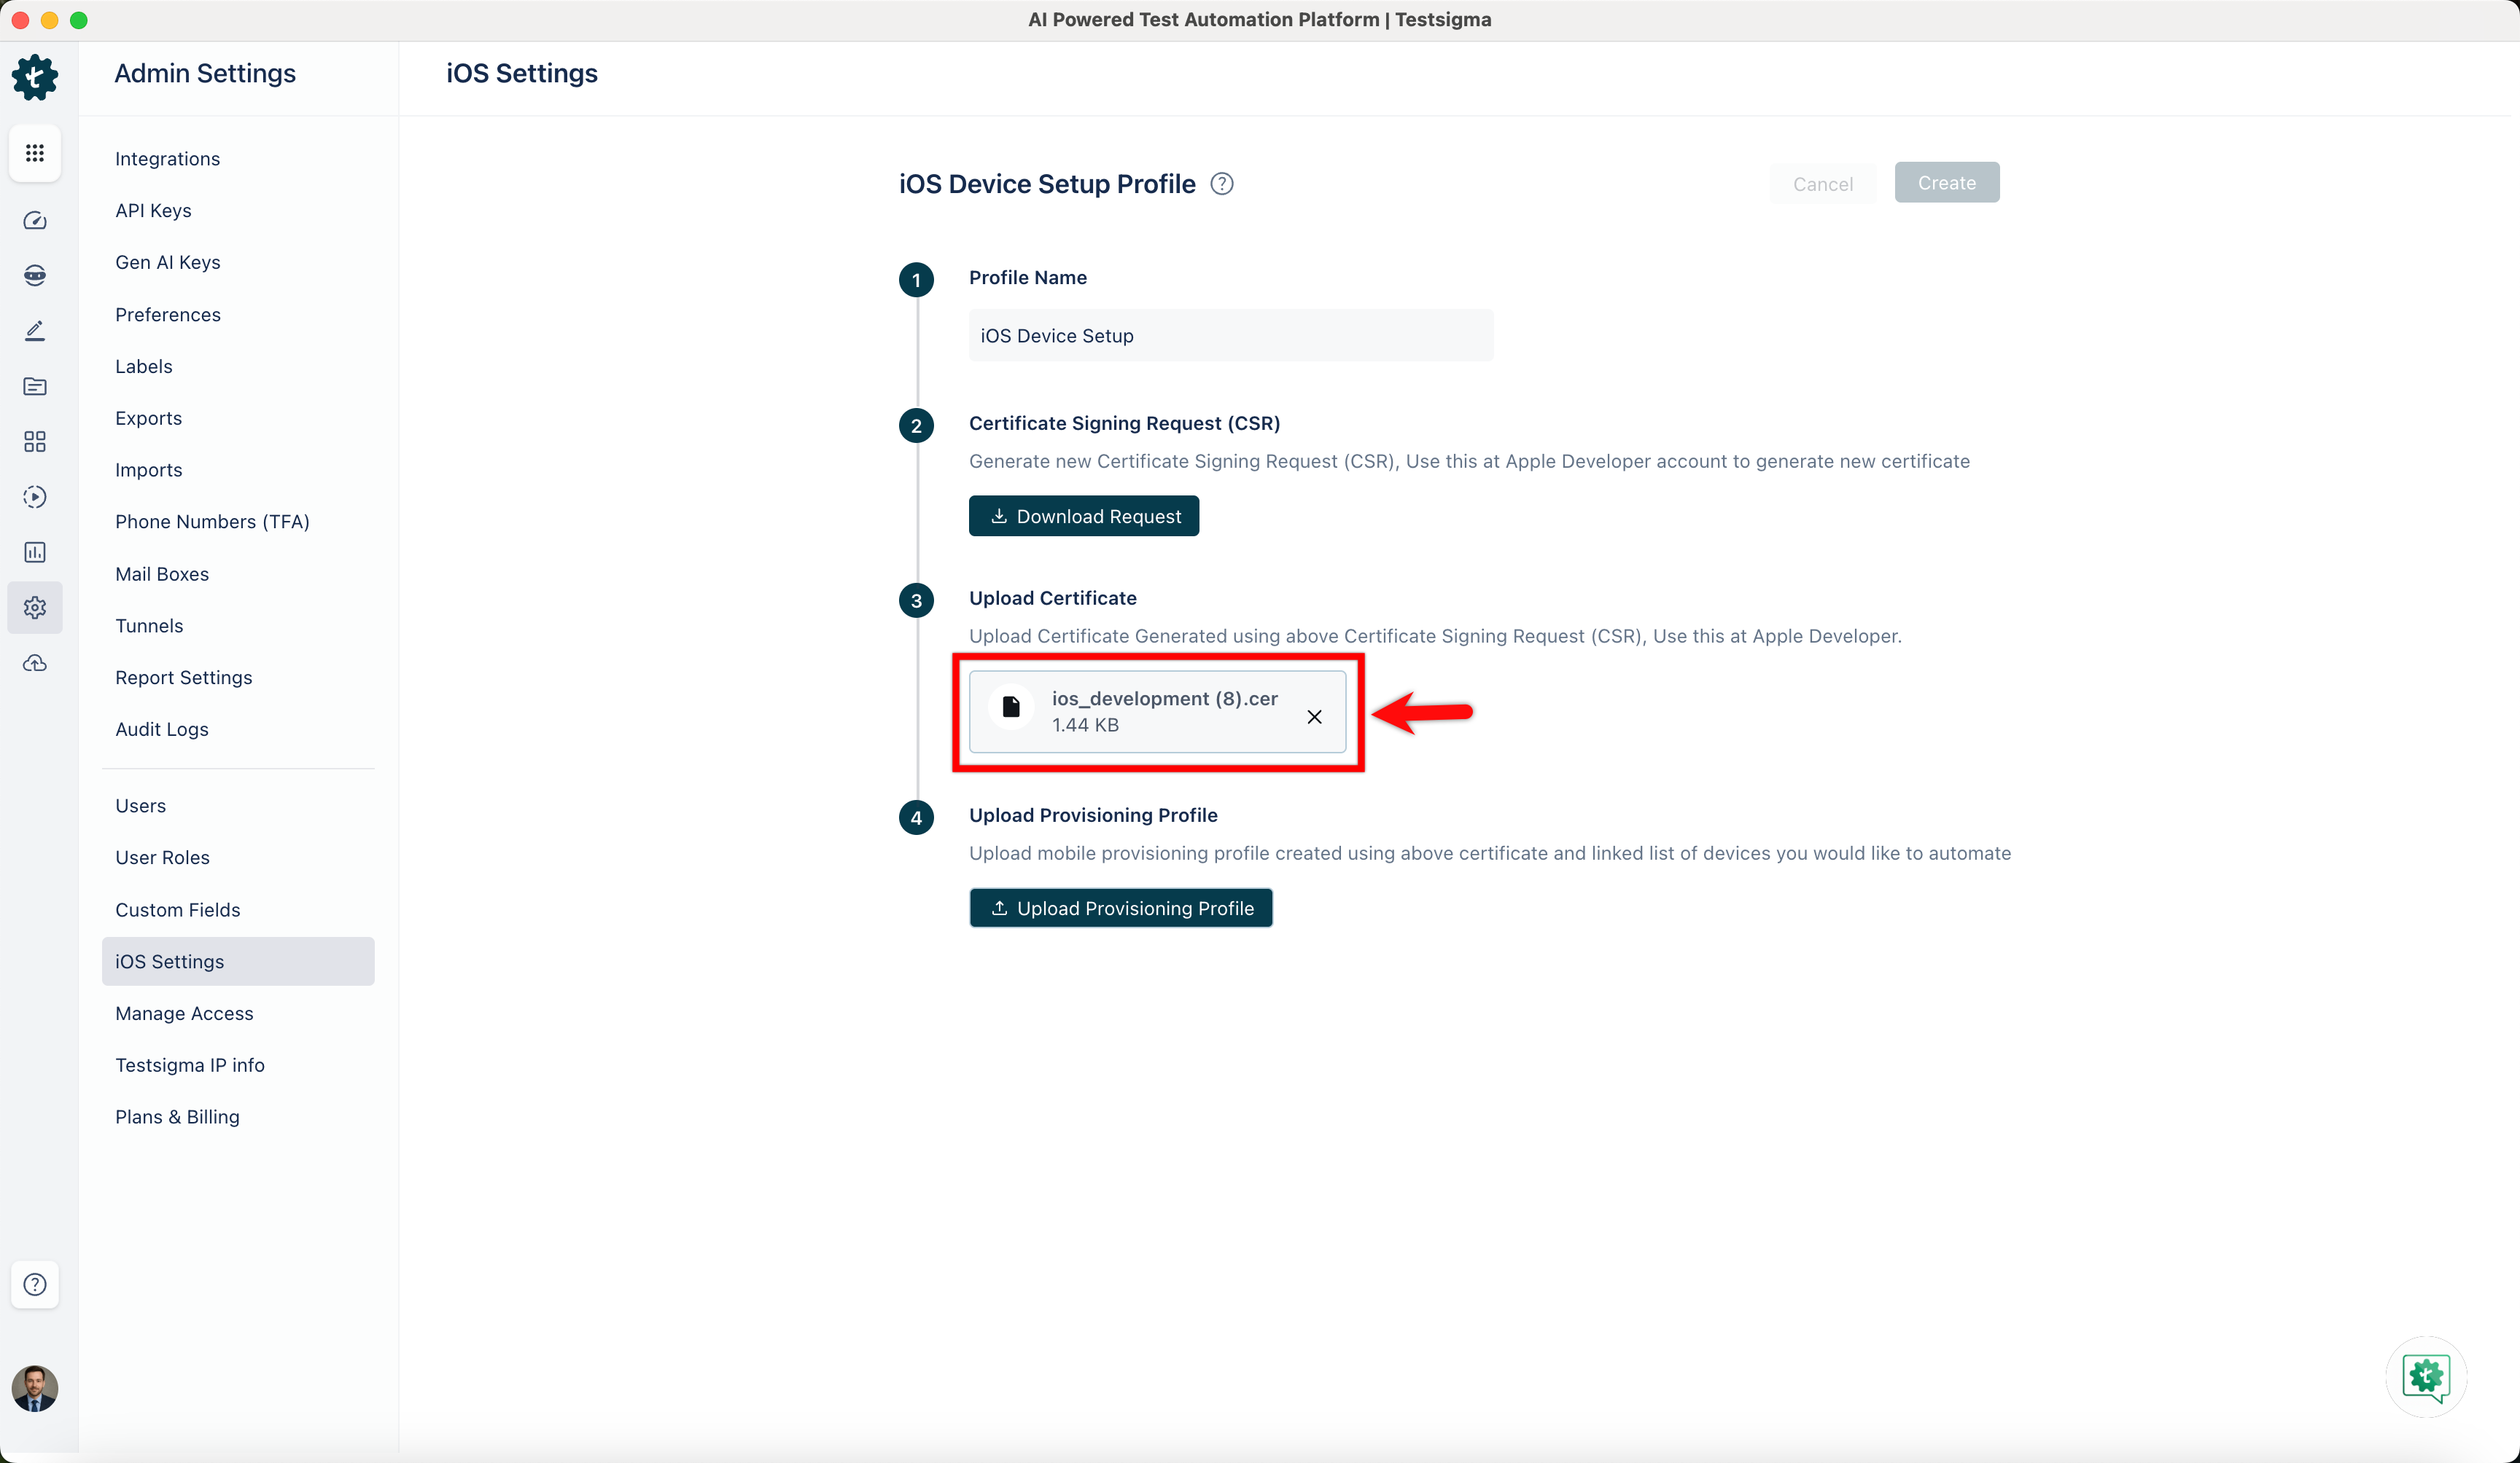
Task: Click the ios_development (8).cer file name
Action: pos(1165,699)
